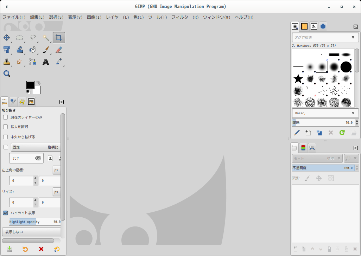Delete tool preset with red X
This screenshot has width=361, height=256.
(41, 249)
